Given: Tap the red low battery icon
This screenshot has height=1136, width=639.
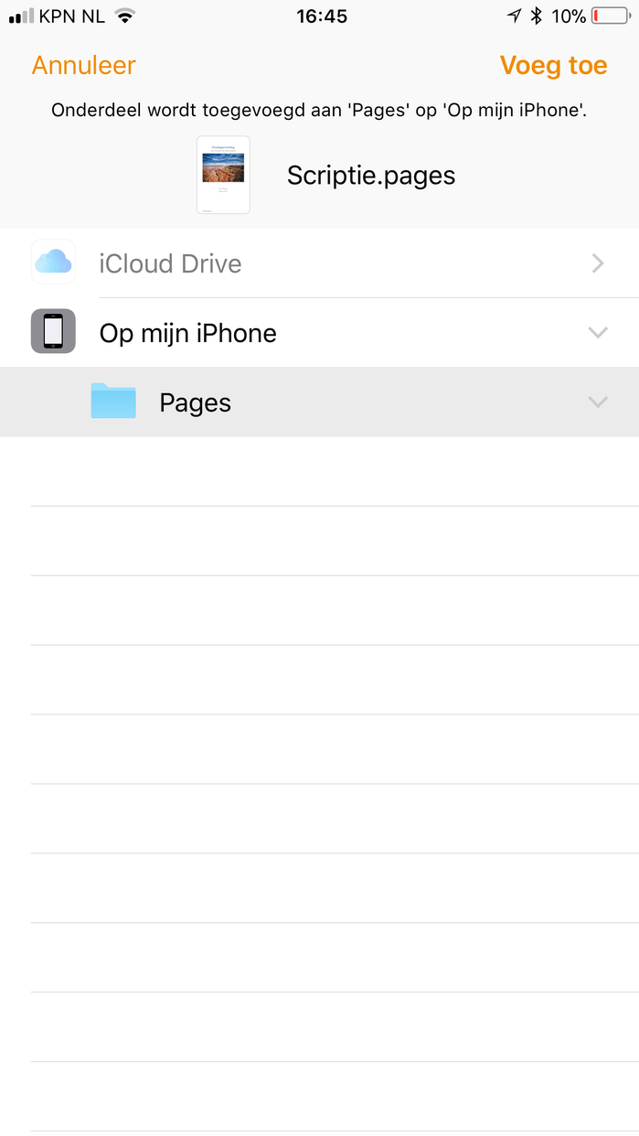Looking at the screenshot, I should pos(609,16).
